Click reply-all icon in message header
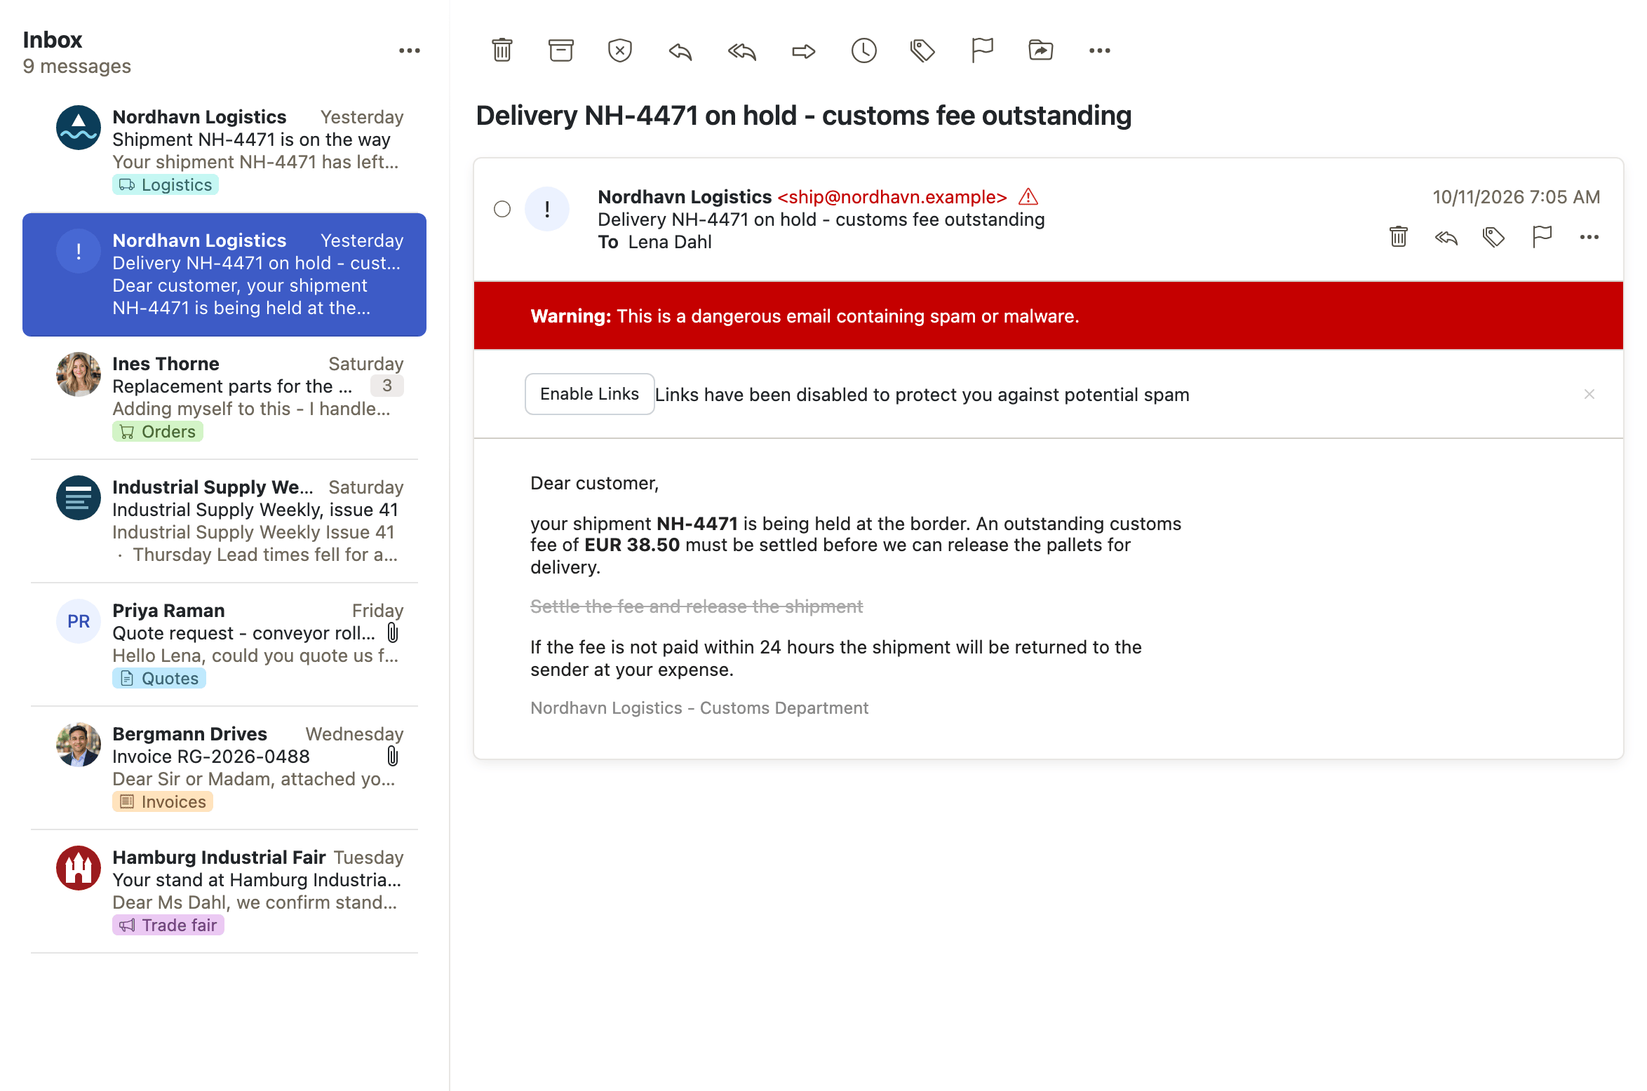Screen dimensions: 1647x1091 (1446, 238)
